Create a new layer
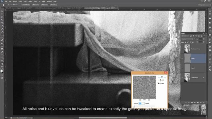 click(x=201, y=102)
